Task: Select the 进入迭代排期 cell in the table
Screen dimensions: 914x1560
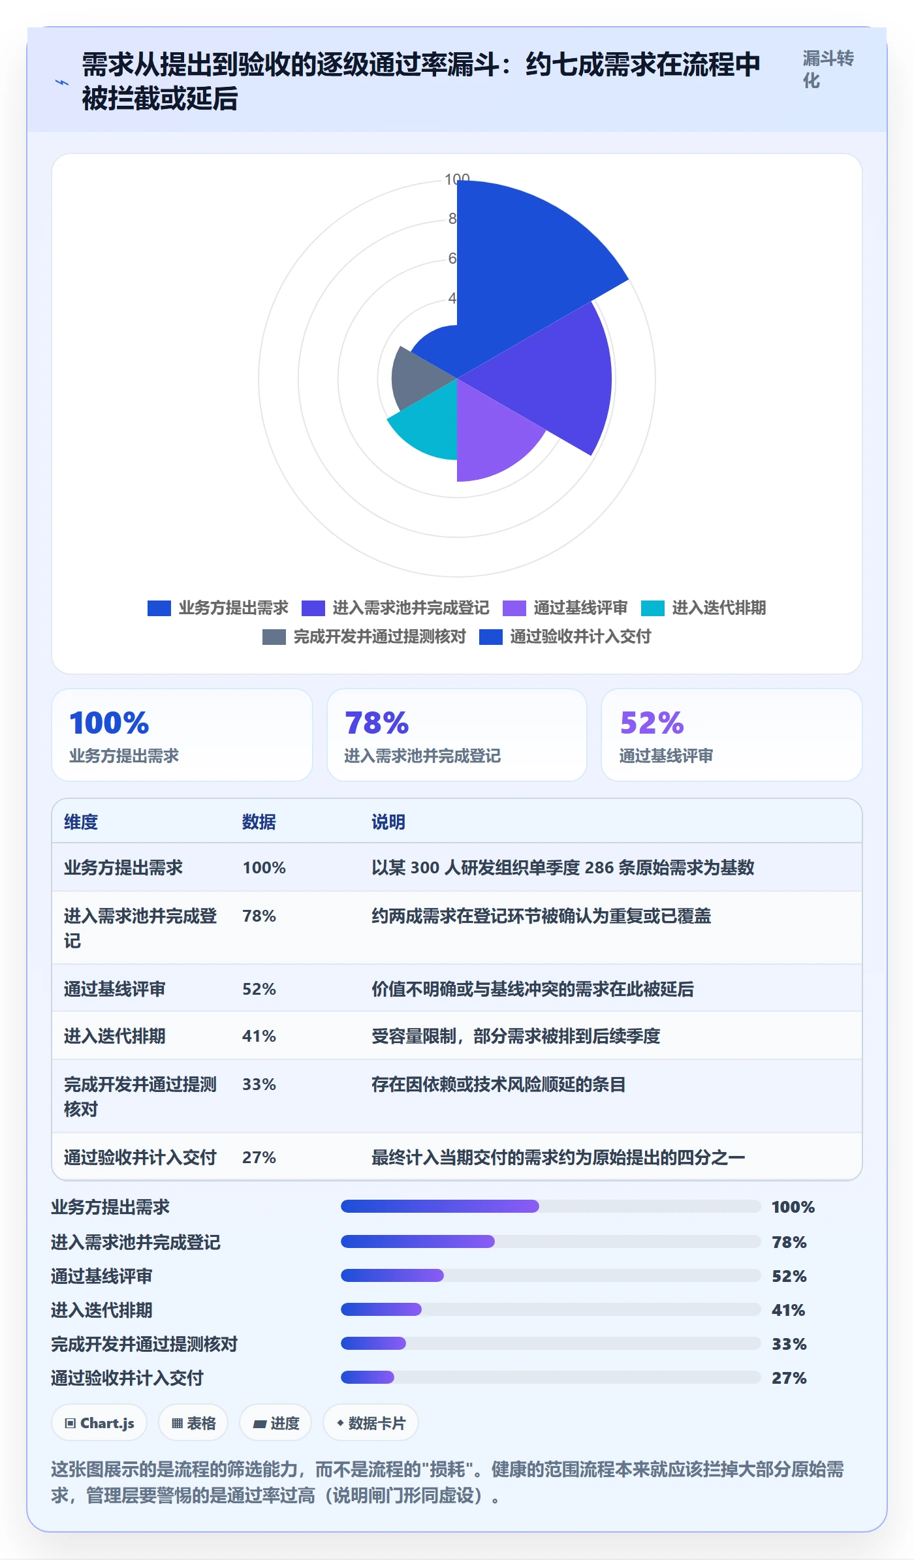Action: [115, 1036]
